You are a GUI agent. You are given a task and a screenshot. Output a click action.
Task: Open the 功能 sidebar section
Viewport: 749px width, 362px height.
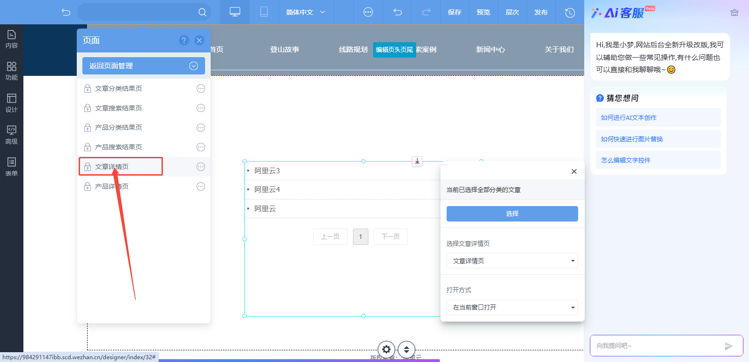[x=12, y=71]
